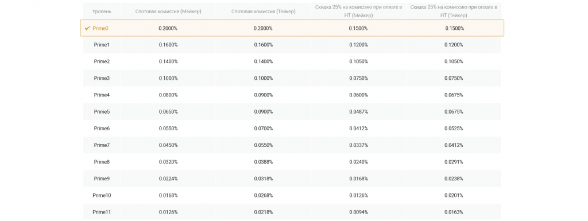Click Prime10 taker fee 0.0268%

pyautogui.click(x=263, y=196)
